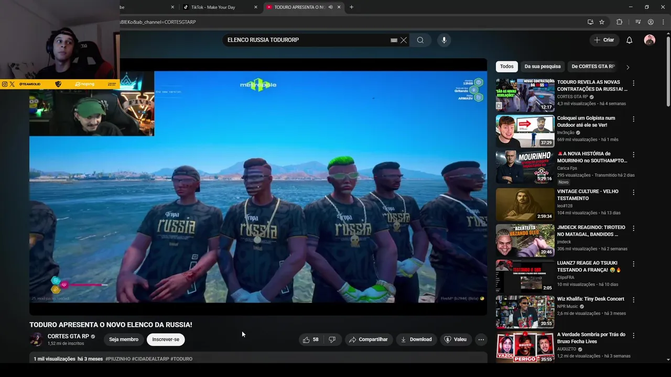Screen dimensions: 671x377
Task: Open a new browser tab
Action: (x=351, y=7)
